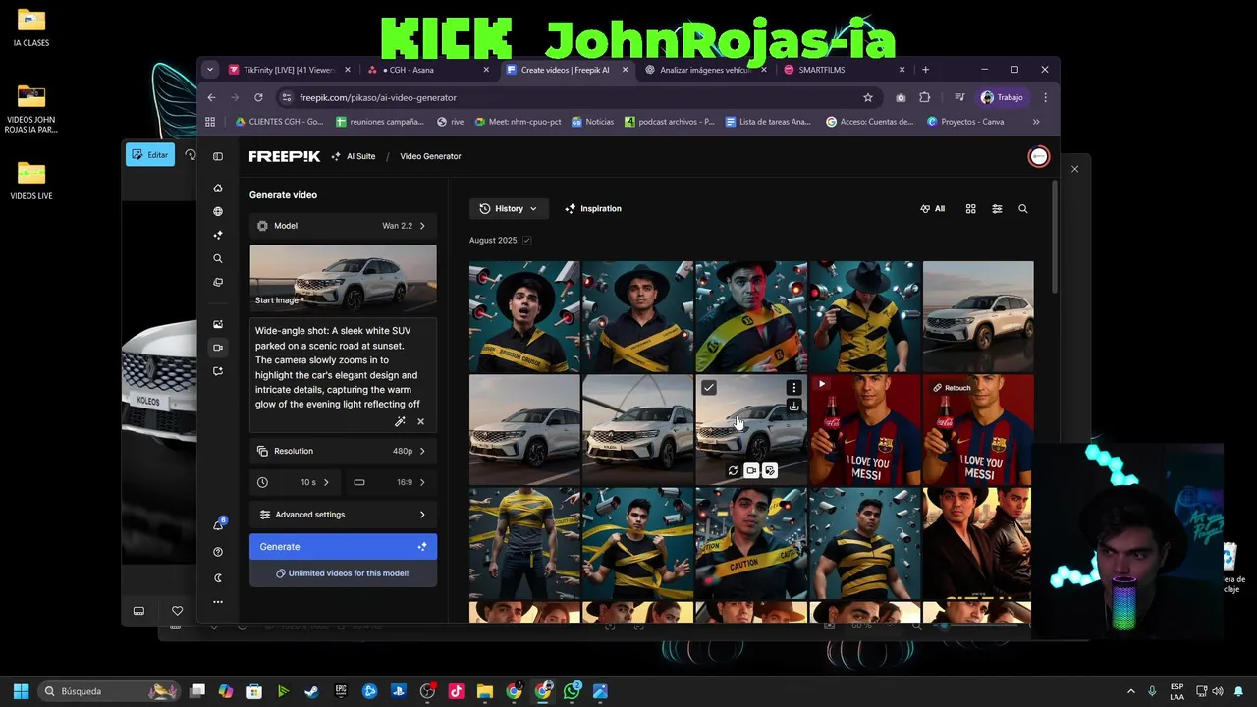Click Unlimited videos for this model link
The width and height of the screenshot is (1257, 707).
pos(343,573)
